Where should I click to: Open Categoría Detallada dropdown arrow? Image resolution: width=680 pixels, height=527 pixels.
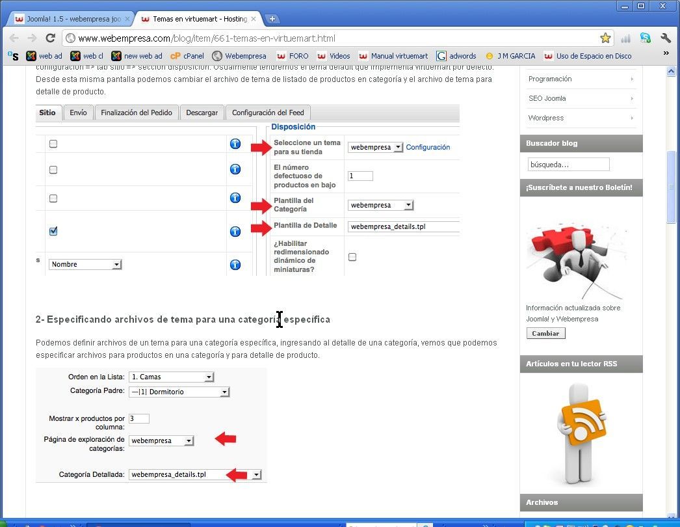(x=256, y=474)
